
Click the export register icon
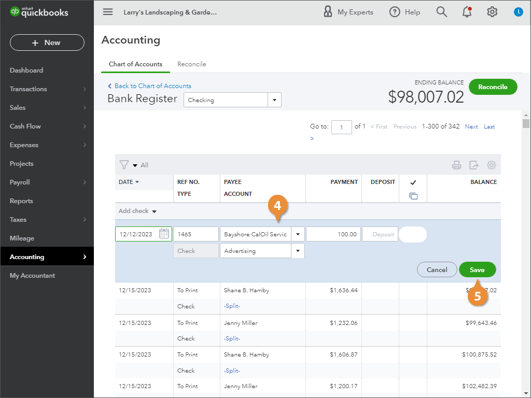click(x=474, y=165)
